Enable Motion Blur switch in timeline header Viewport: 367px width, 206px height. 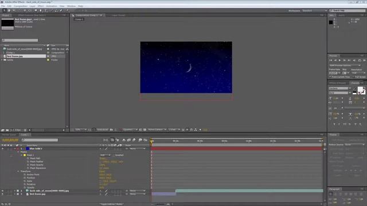(x=134, y=140)
